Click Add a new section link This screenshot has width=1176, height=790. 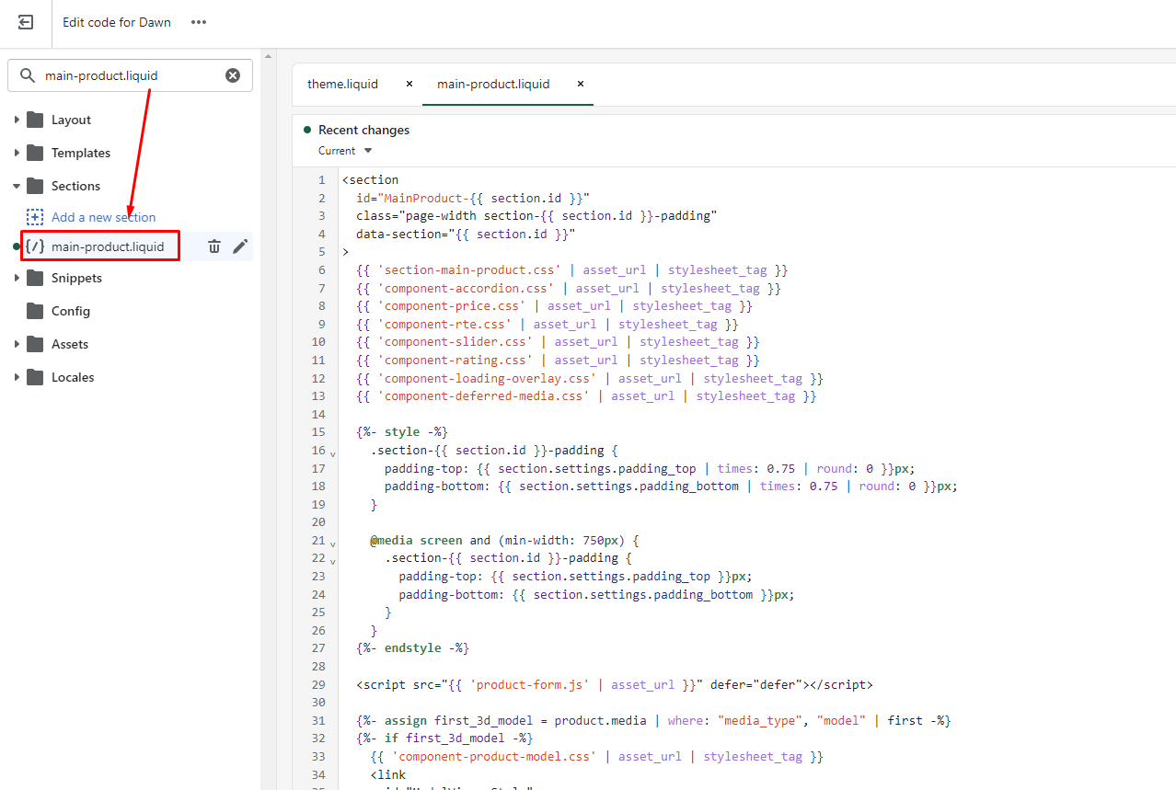[103, 217]
